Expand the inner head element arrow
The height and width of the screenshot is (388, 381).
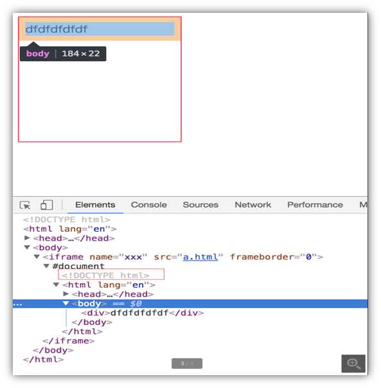[66, 294]
